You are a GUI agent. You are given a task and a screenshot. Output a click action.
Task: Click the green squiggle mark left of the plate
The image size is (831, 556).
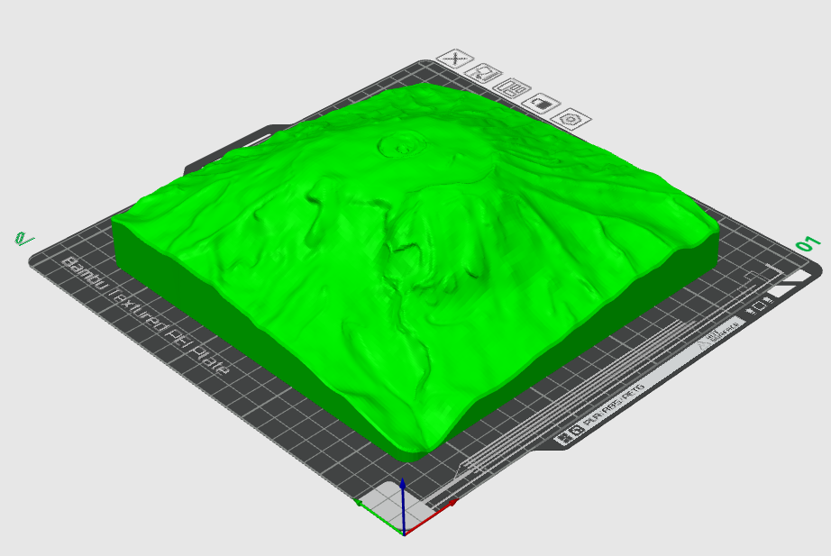[23, 239]
